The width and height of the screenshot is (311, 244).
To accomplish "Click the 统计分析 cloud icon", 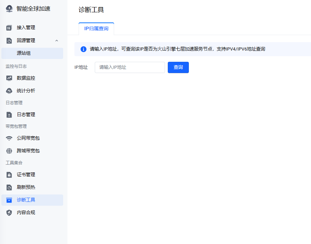I will coord(9,91).
